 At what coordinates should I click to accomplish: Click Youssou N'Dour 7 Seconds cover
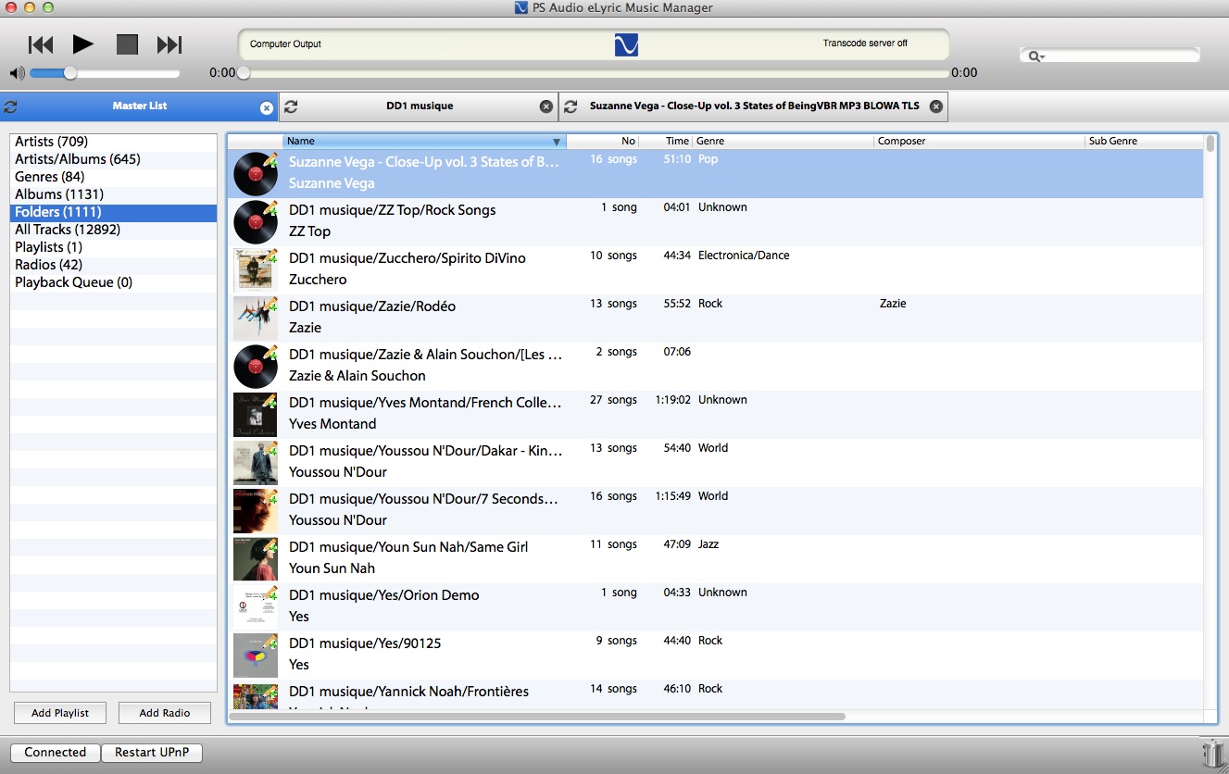[256, 510]
